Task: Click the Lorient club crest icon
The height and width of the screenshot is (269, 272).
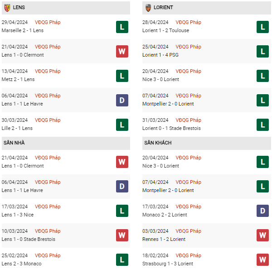Action: point(148,8)
